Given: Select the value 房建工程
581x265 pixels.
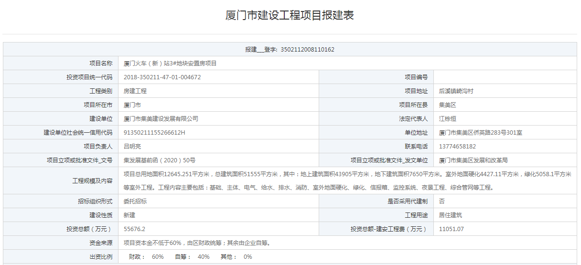Looking at the screenshot, I should pos(135,91).
